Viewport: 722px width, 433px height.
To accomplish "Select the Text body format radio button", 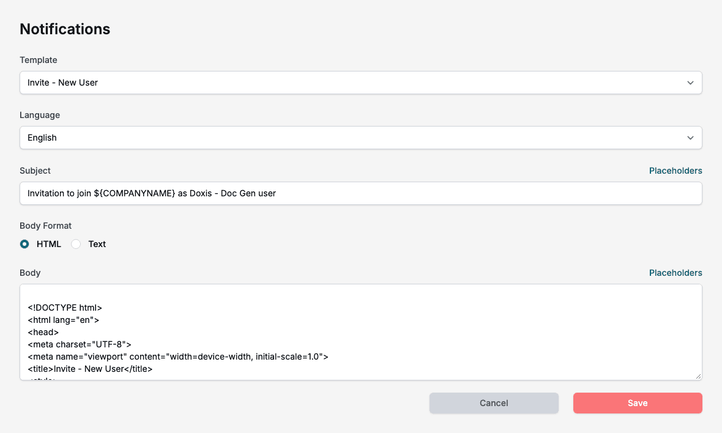I will (x=76, y=244).
